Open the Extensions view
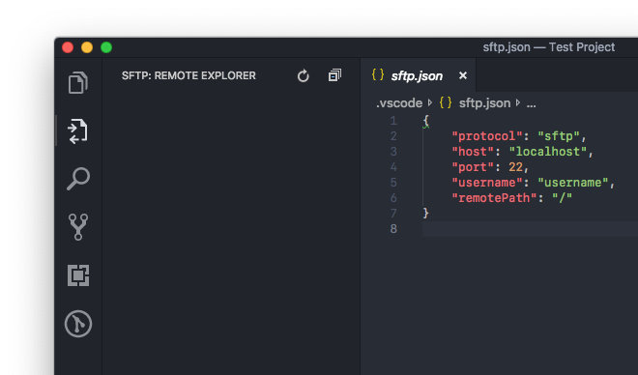Image resolution: width=638 pixels, height=375 pixels. [x=78, y=275]
